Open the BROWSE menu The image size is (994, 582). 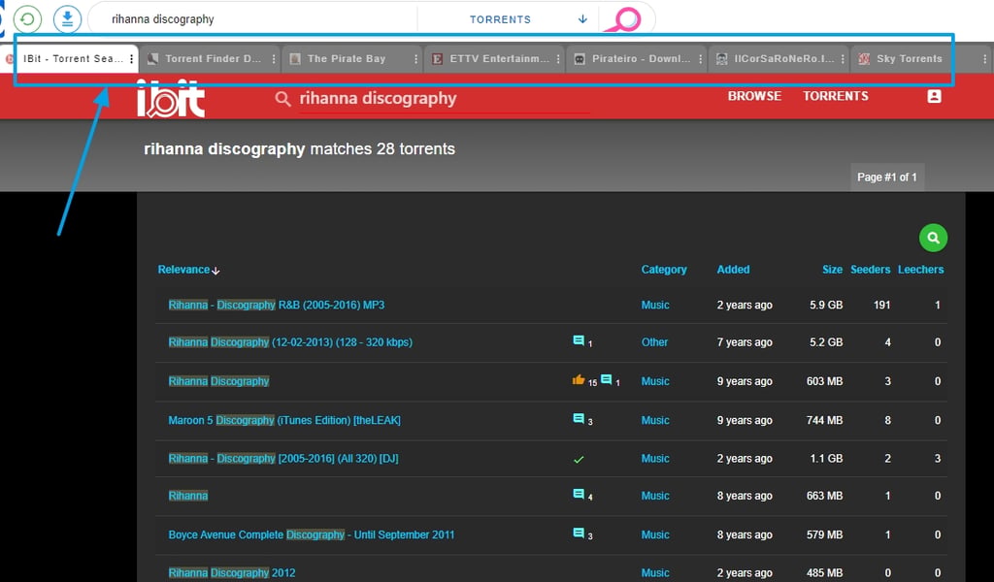[754, 96]
